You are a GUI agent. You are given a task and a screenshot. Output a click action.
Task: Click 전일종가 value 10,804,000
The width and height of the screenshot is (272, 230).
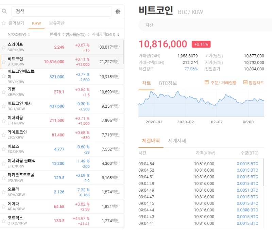click(254, 69)
